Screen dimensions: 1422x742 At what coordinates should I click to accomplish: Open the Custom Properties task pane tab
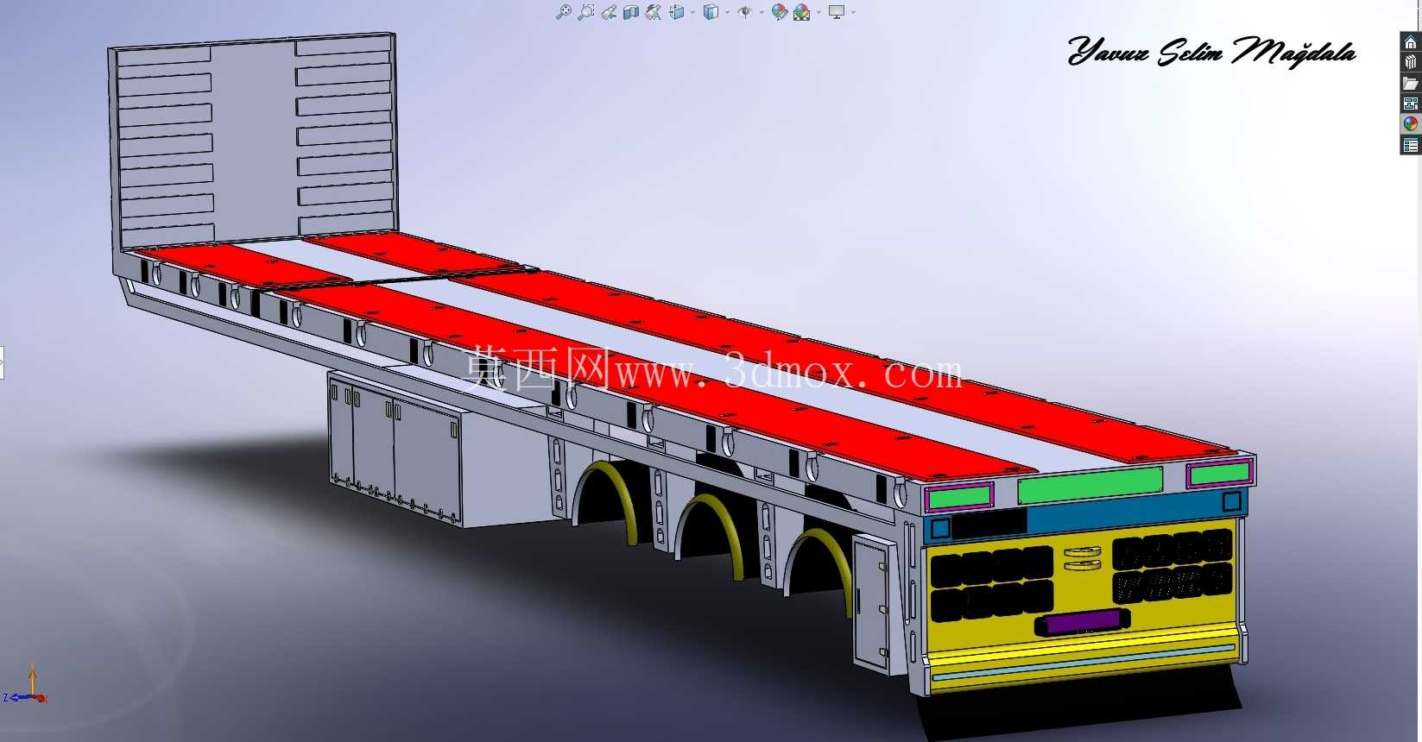pyautogui.click(x=1411, y=145)
